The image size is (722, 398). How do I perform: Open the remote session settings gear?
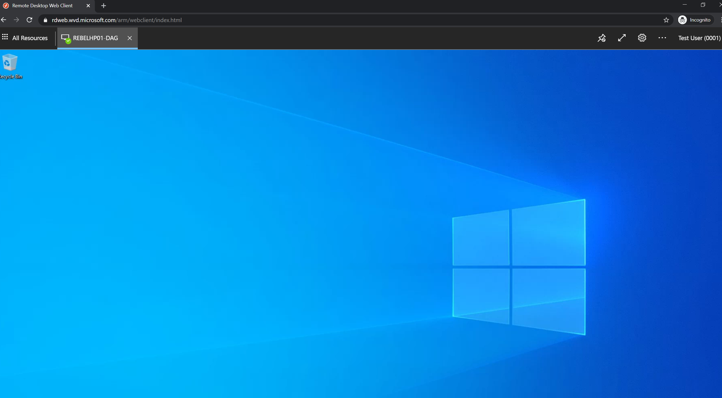(642, 38)
